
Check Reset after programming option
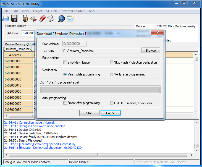(65, 103)
